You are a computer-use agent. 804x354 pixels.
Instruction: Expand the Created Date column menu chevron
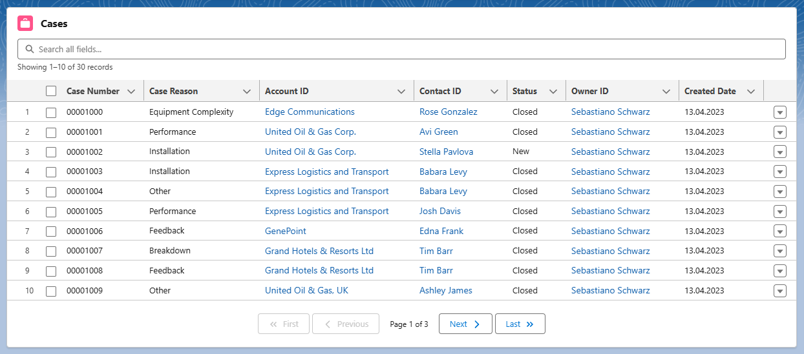[751, 92]
